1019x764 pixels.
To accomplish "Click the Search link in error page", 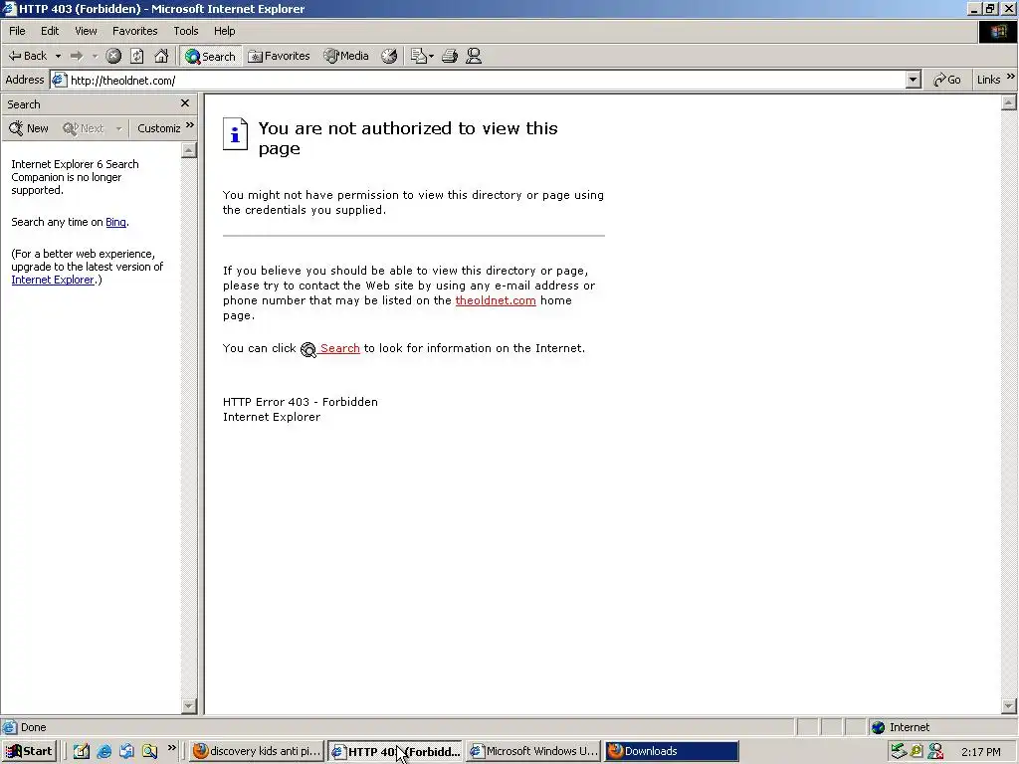I will 340,348.
